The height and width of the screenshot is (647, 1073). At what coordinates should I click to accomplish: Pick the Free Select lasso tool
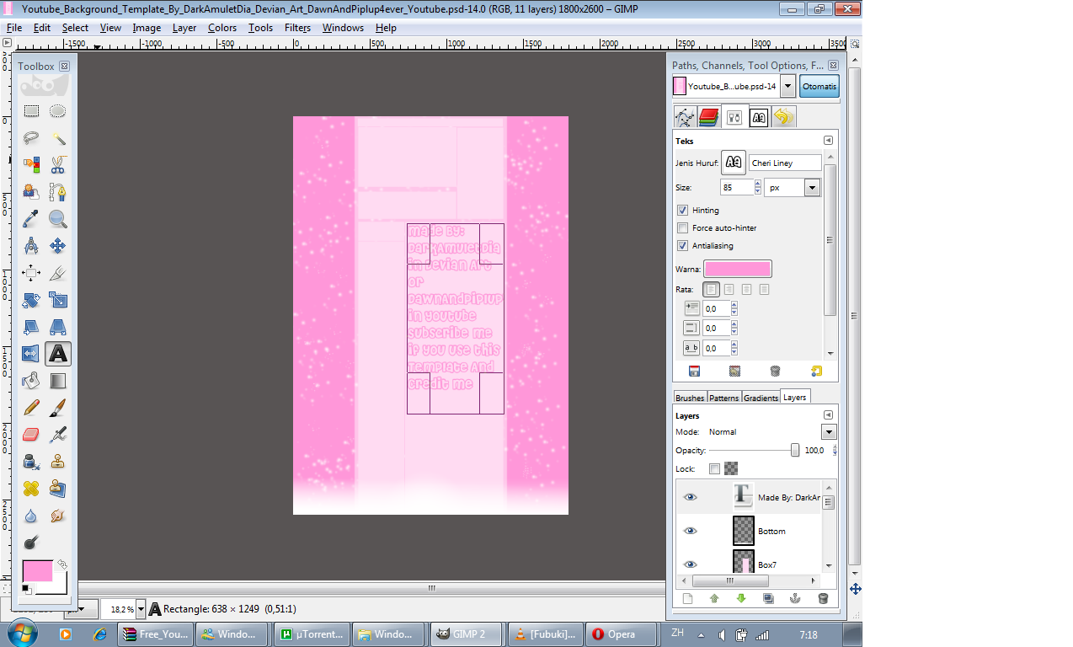[x=31, y=138]
